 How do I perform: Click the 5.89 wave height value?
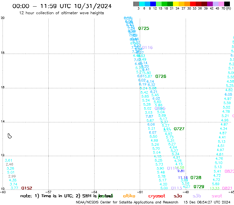pyautogui.click(x=216, y=184)
